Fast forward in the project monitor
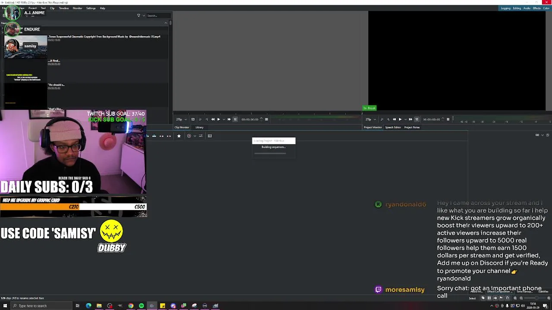 (411, 119)
